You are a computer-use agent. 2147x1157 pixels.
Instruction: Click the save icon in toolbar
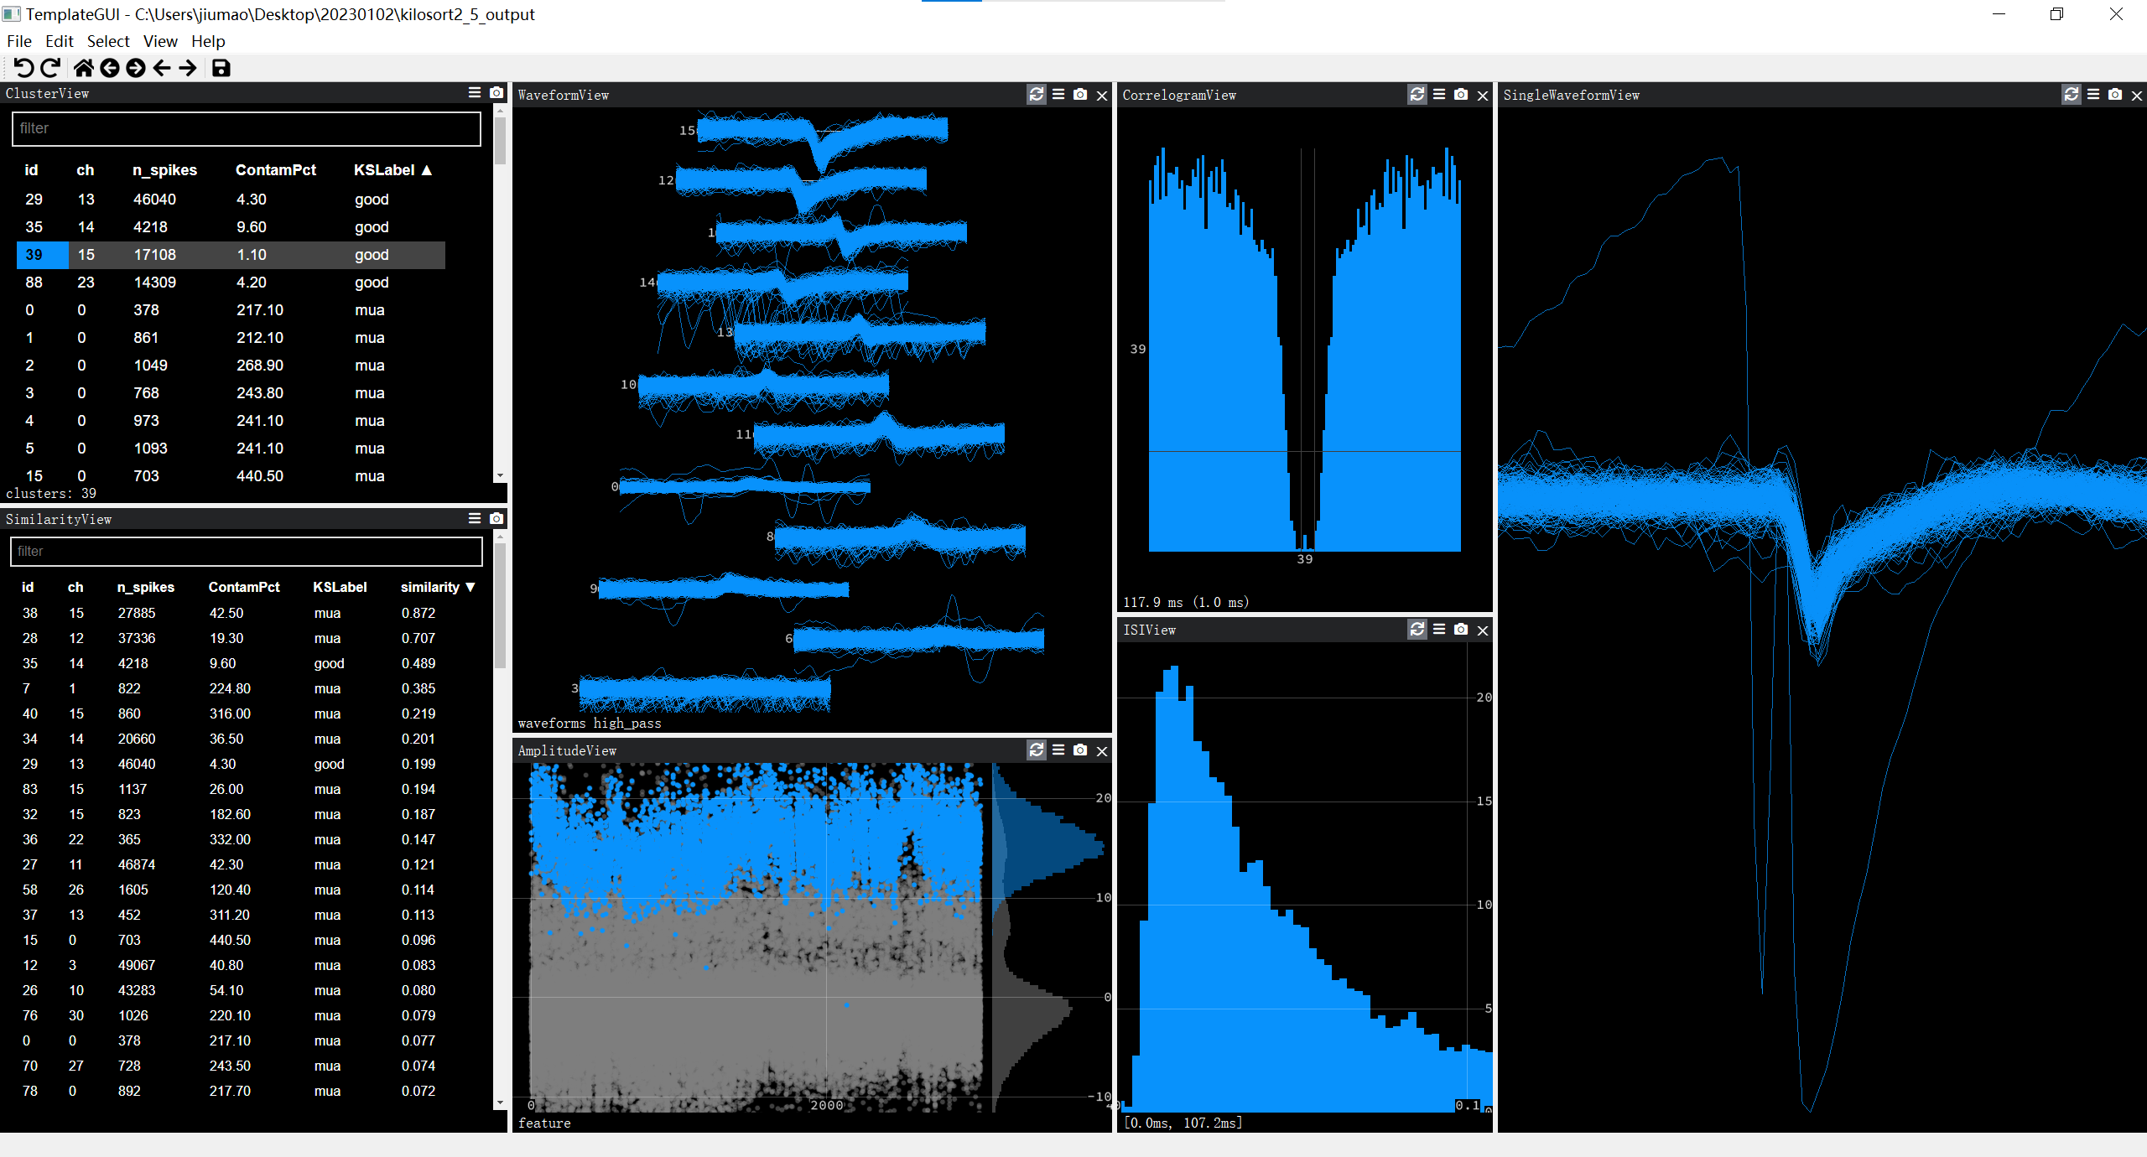(x=221, y=68)
